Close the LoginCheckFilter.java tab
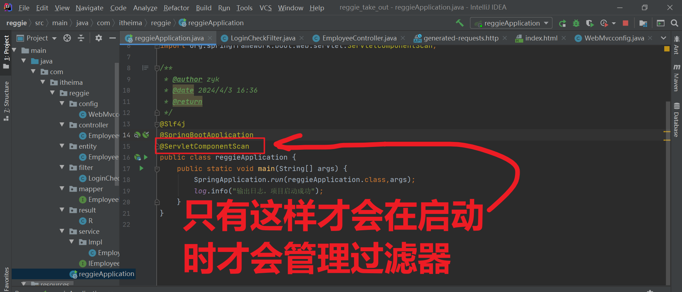The image size is (682, 292). (302, 38)
